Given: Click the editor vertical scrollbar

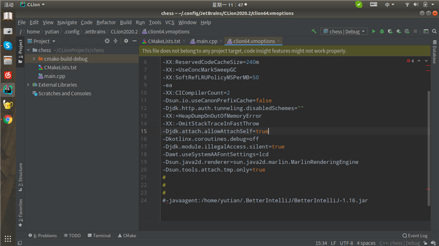Looking at the screenshot, I should point(429,148).
